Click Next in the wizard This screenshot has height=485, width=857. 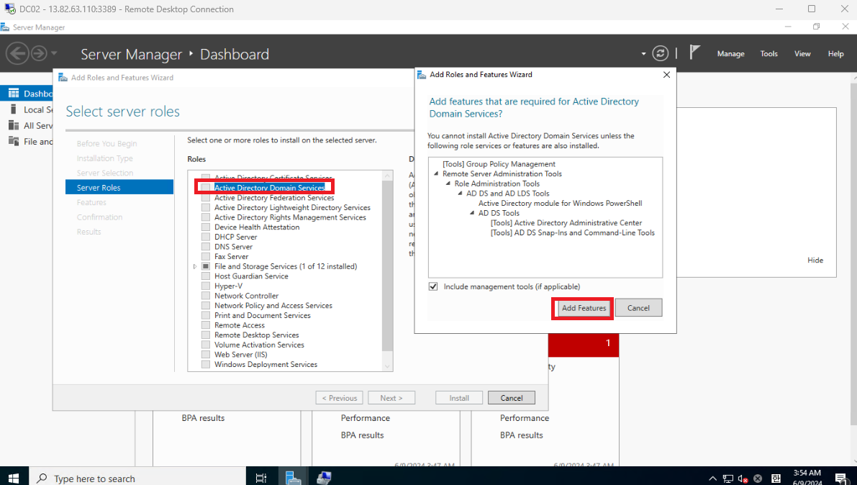pyautogui.click(x=391, y=398)
